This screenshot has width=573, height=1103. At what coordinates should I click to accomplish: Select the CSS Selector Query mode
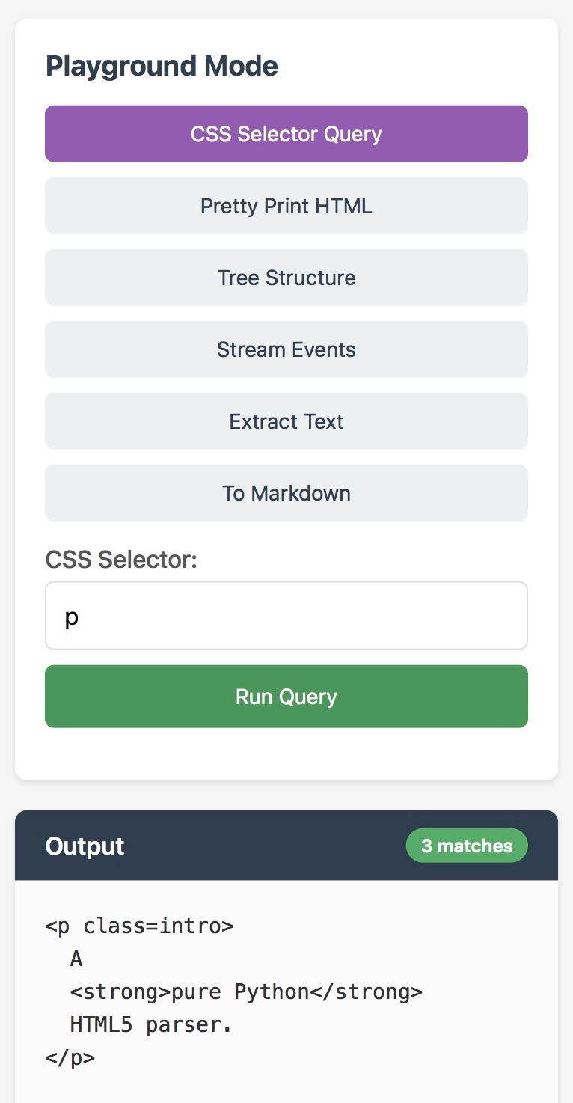[x=286, y=133]
